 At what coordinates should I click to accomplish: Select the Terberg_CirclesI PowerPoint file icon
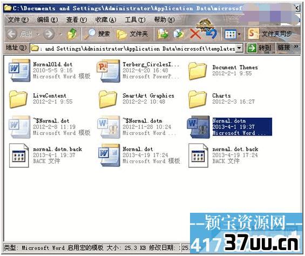109,71
